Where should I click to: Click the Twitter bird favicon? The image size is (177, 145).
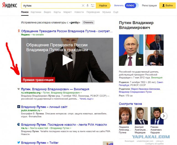click(x=19, y=143)
